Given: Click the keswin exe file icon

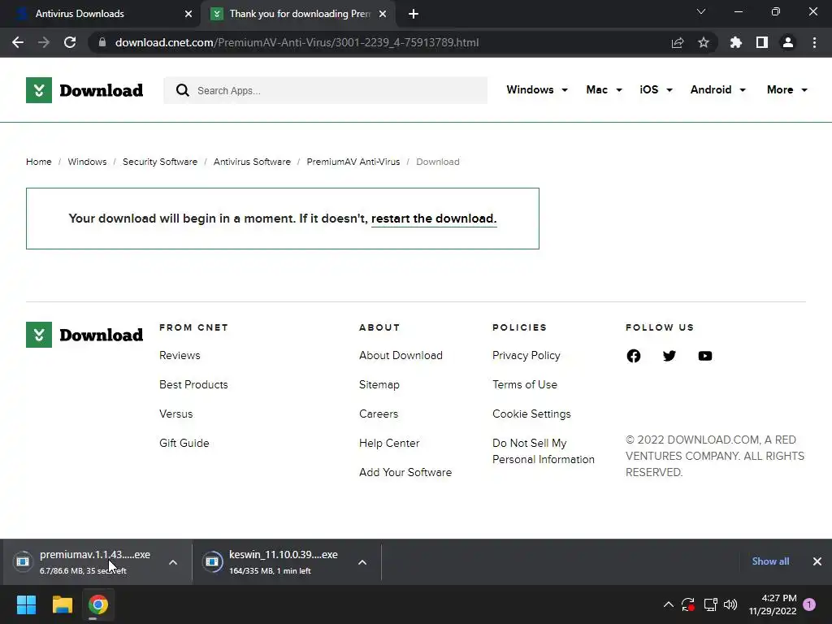Looking at the screenshot, I should [212, 561].
